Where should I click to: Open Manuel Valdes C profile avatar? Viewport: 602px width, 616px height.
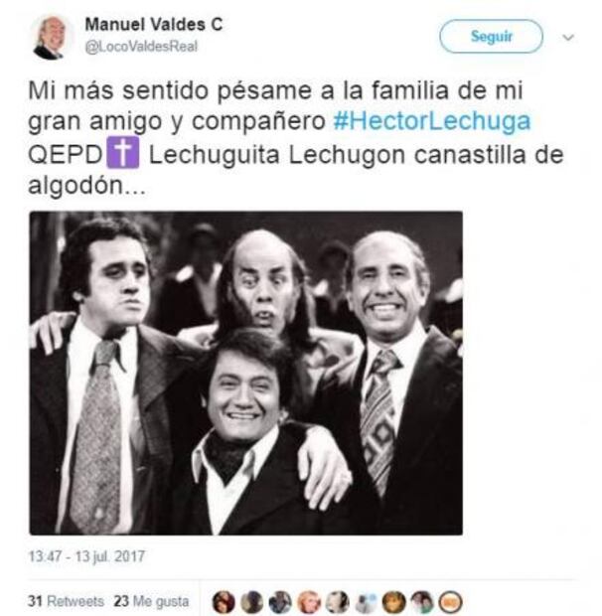click(51, 37)
